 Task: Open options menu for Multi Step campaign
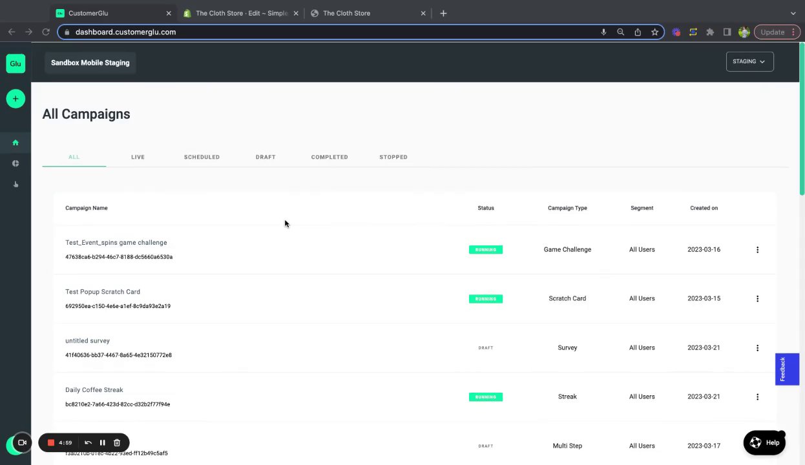click(757, 446)
